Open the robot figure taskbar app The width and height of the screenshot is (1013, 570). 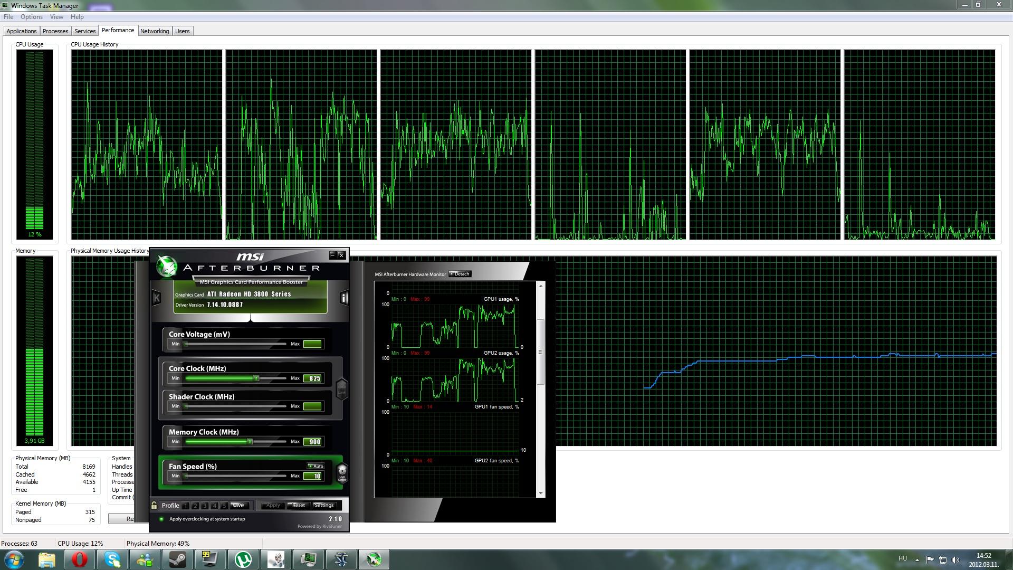(x=276, y=559)
